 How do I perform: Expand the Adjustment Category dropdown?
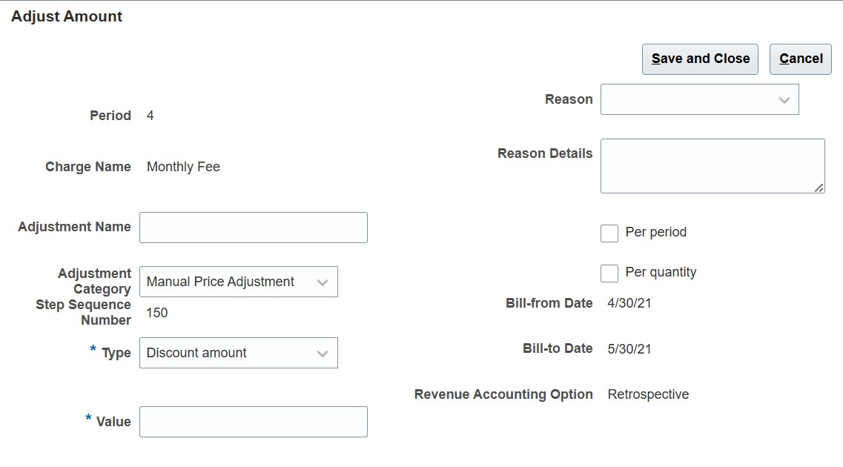323,282
